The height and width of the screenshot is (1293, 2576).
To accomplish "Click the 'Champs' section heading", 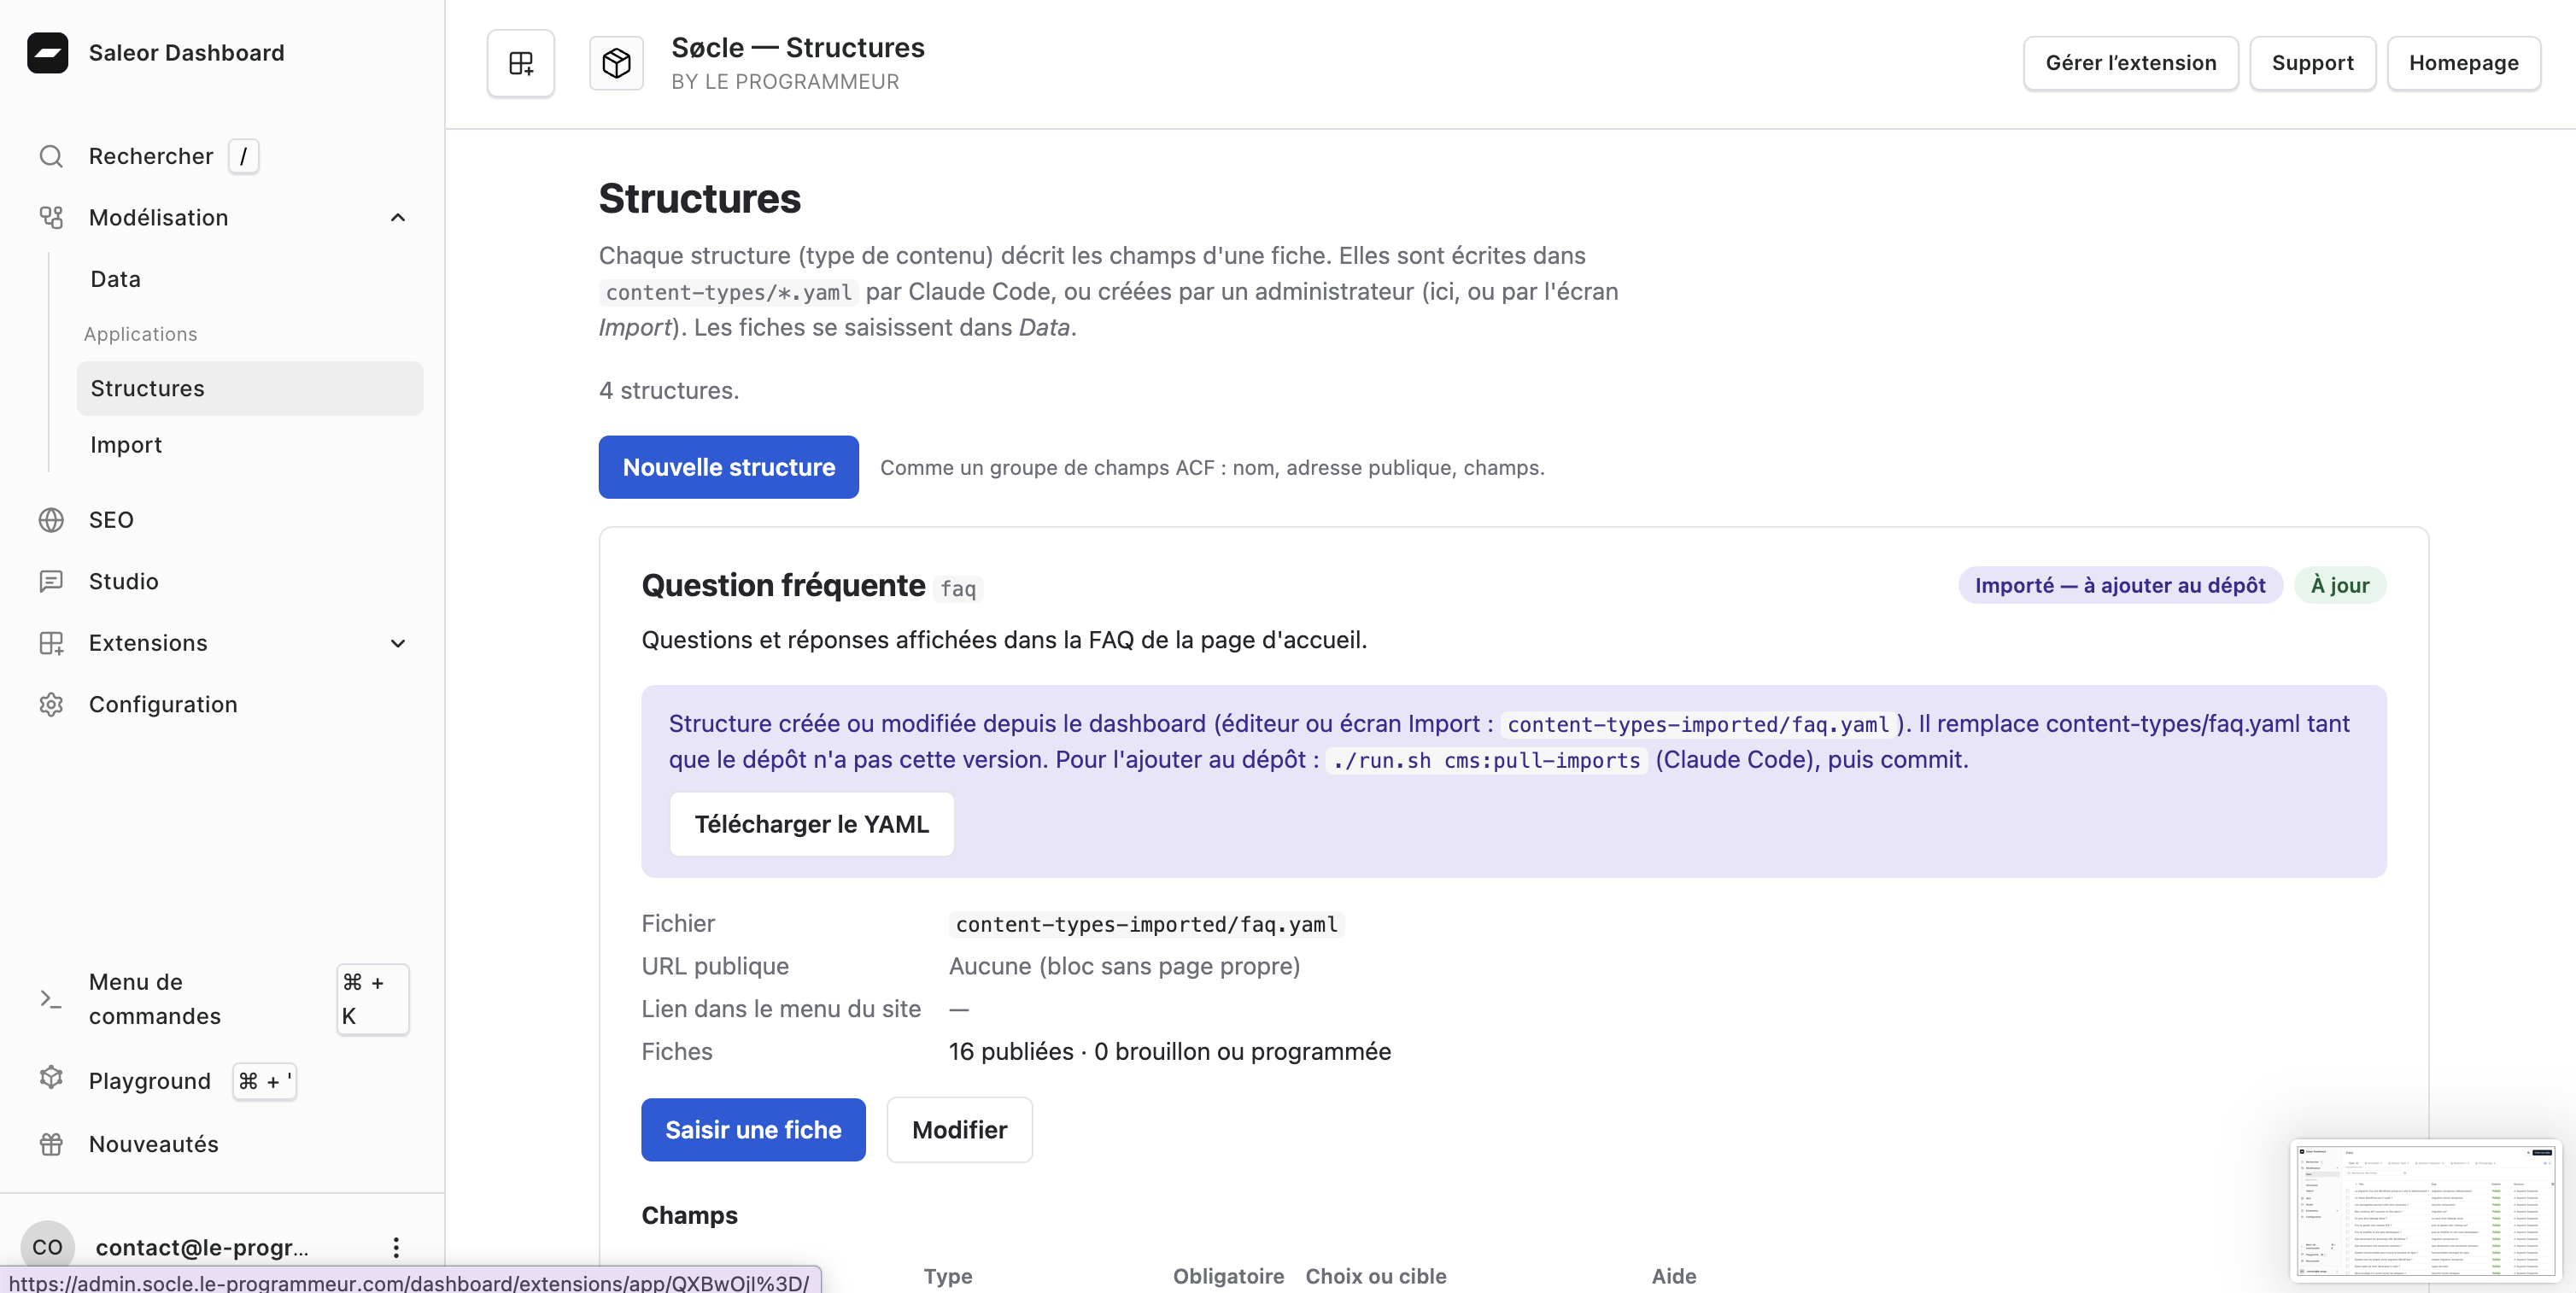I will tap(689, 1215).
